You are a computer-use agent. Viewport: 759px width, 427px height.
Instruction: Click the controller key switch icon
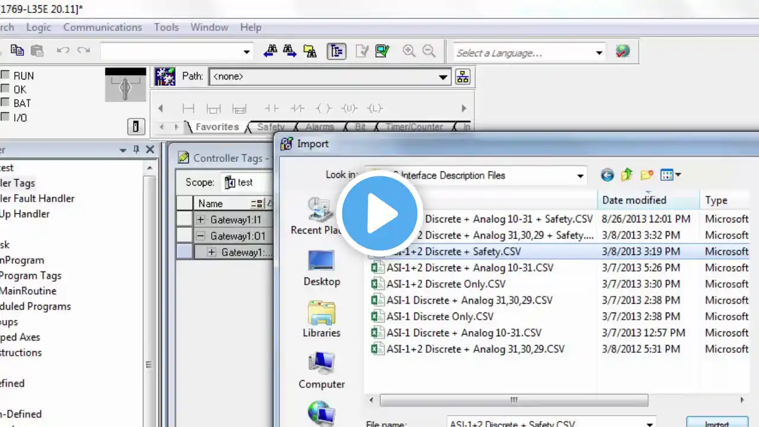pos(125,85)
